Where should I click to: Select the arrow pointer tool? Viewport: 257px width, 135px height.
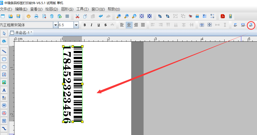point(4,33)
